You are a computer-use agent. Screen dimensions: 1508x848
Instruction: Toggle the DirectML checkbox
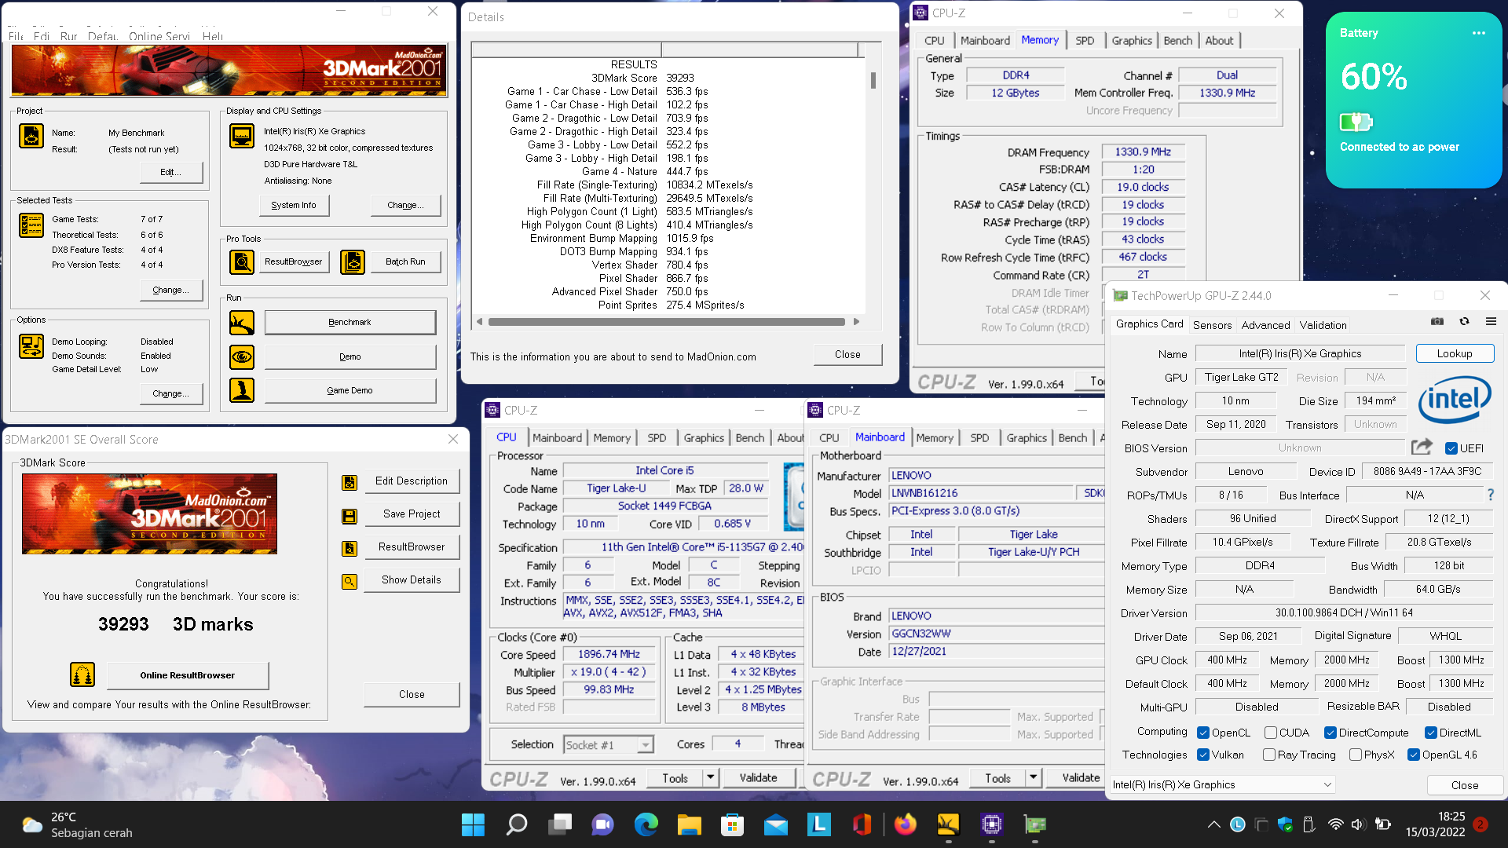pyautogui.click(x=1431, y=733)
